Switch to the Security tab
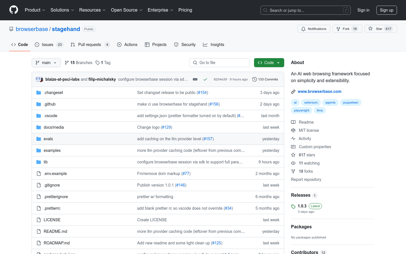 pos(185,45)
